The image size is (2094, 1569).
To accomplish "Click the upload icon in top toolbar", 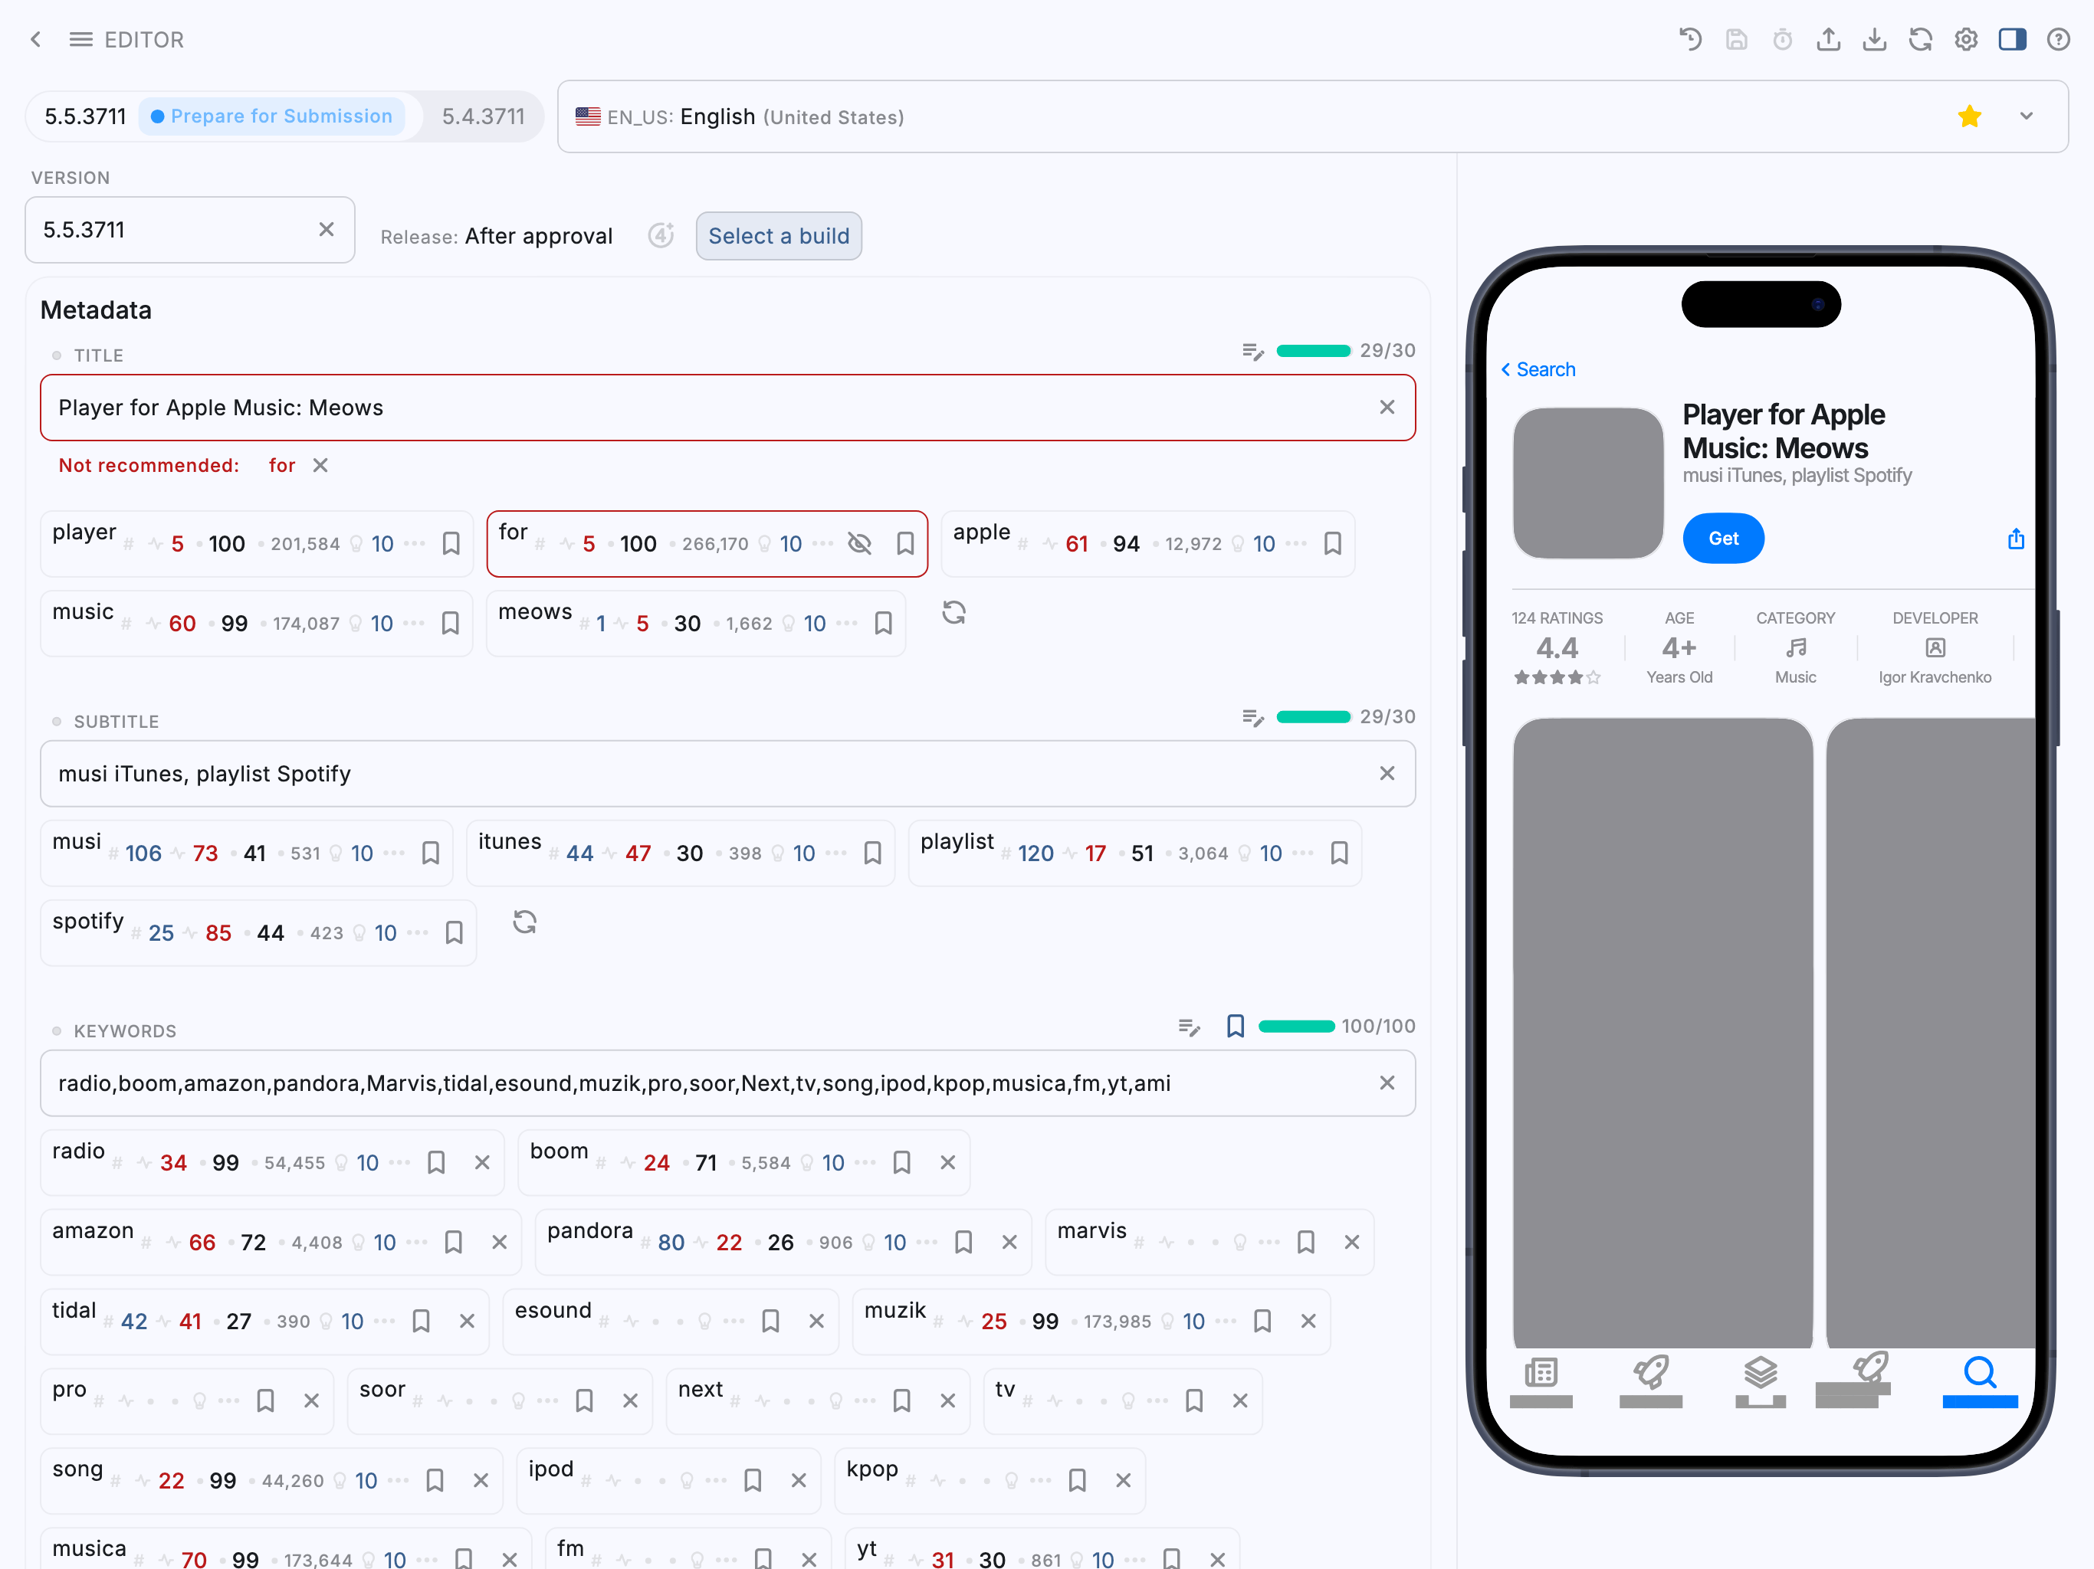I will click(1828, 40).
